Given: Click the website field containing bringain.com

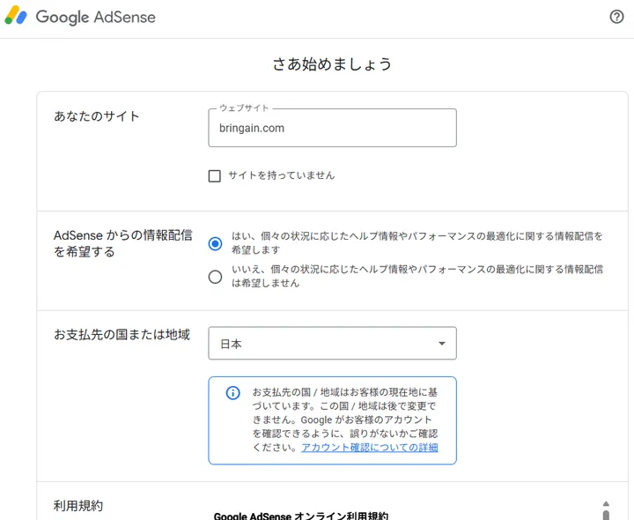Looking at the screenshot, I should tap(332, 128).
